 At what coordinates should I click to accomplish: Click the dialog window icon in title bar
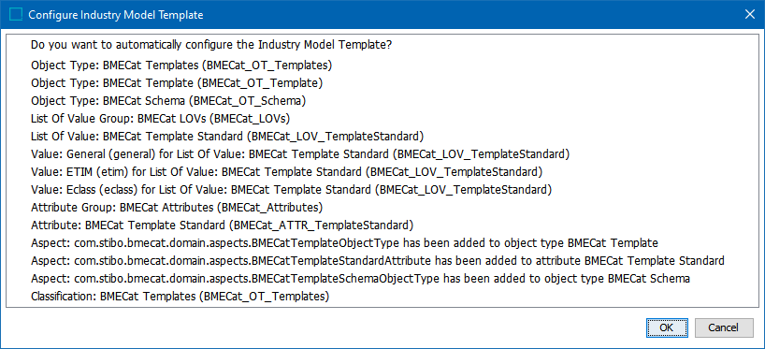click(16, 15)
